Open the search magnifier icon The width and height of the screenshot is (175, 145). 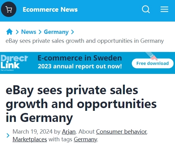point(146,9)
